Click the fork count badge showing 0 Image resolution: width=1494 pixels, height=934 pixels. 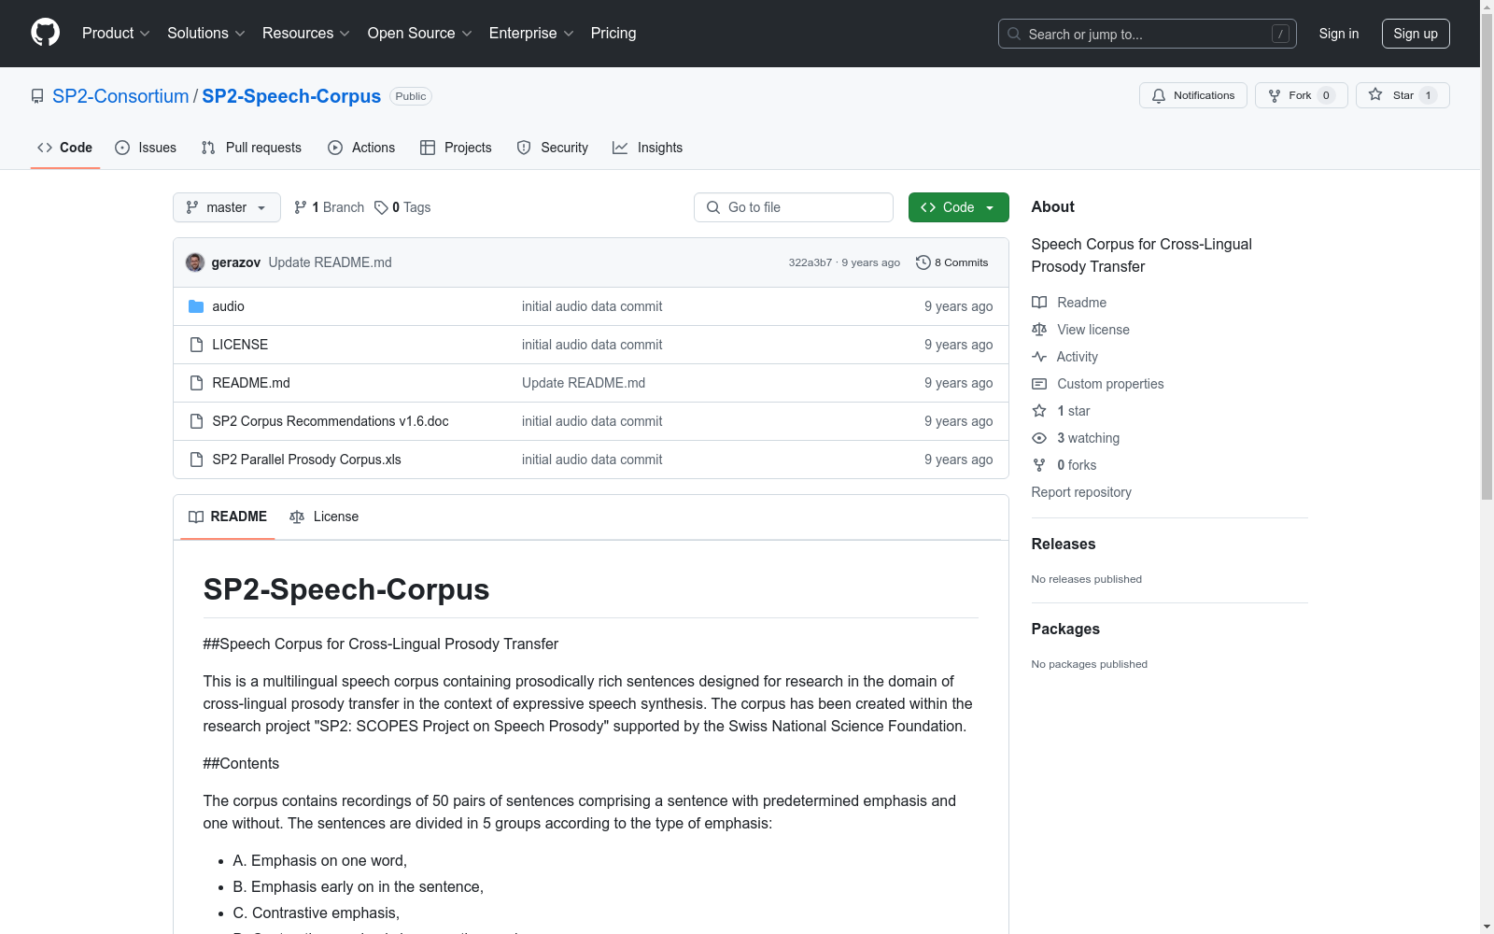click(1326, 95)
